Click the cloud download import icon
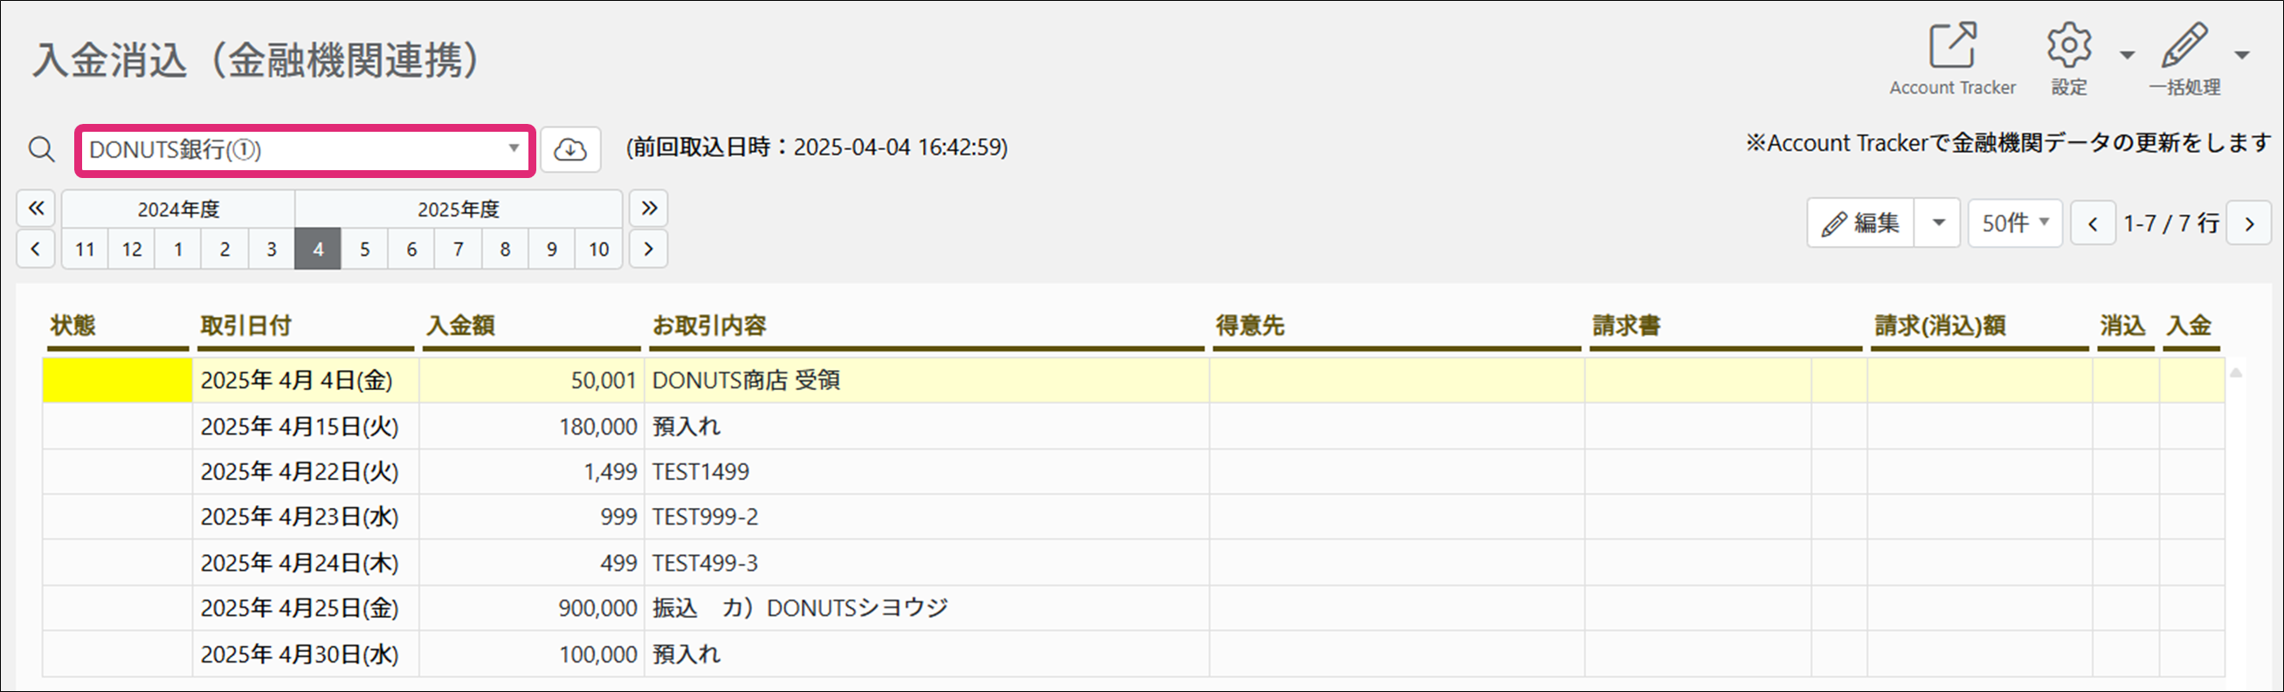Viewport: 2284px width, 692px height. point(570,150)
